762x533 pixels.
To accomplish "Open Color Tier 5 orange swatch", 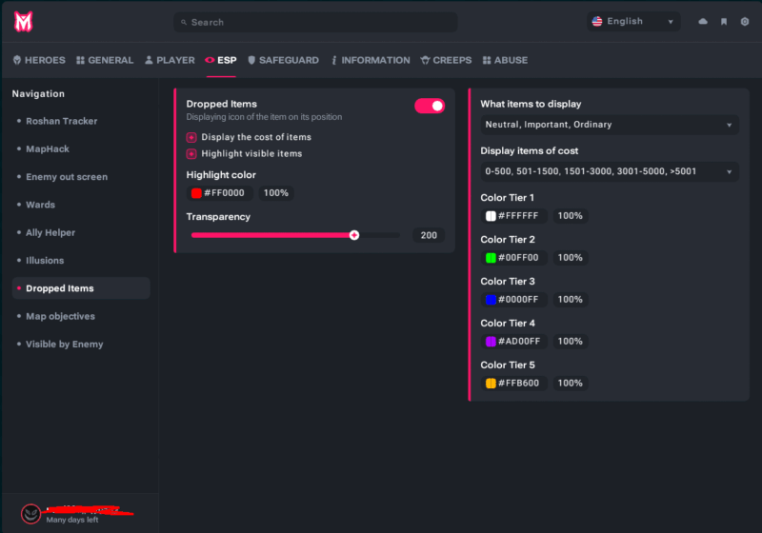I will coord(491,383).
